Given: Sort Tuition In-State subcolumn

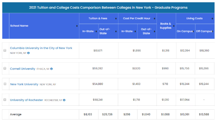Looking at the screenshot, I should coord(96,31).
